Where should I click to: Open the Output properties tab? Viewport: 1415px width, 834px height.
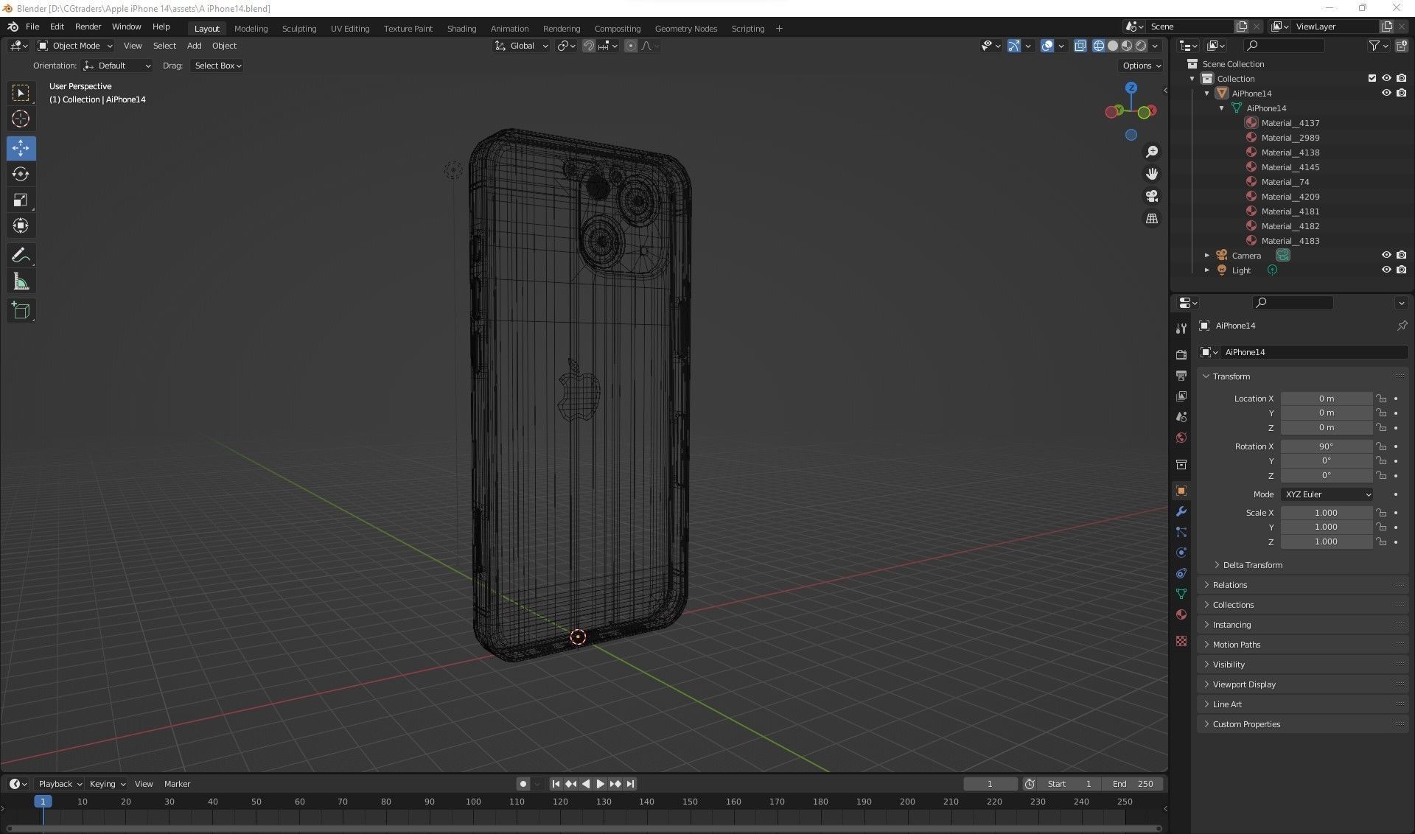click(1181, 375)
